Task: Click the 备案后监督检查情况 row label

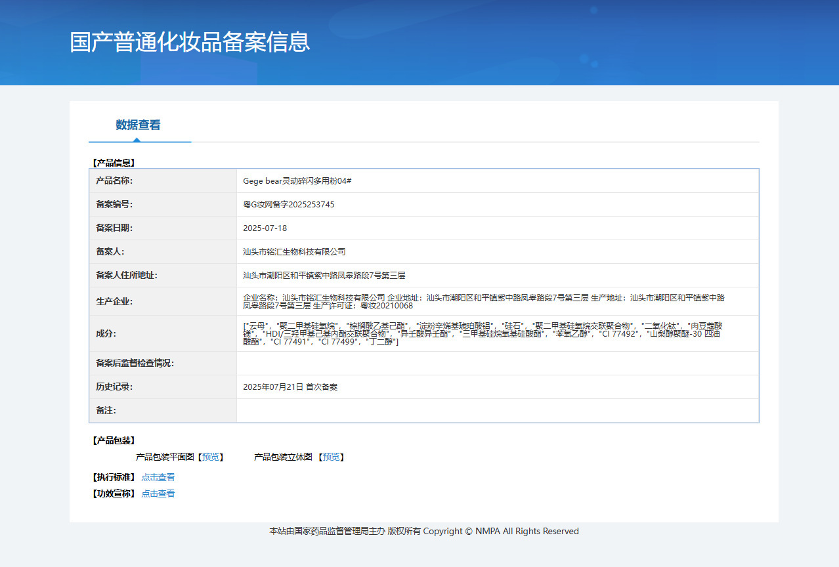Action: pyautogui.click(x=135, y=363)
